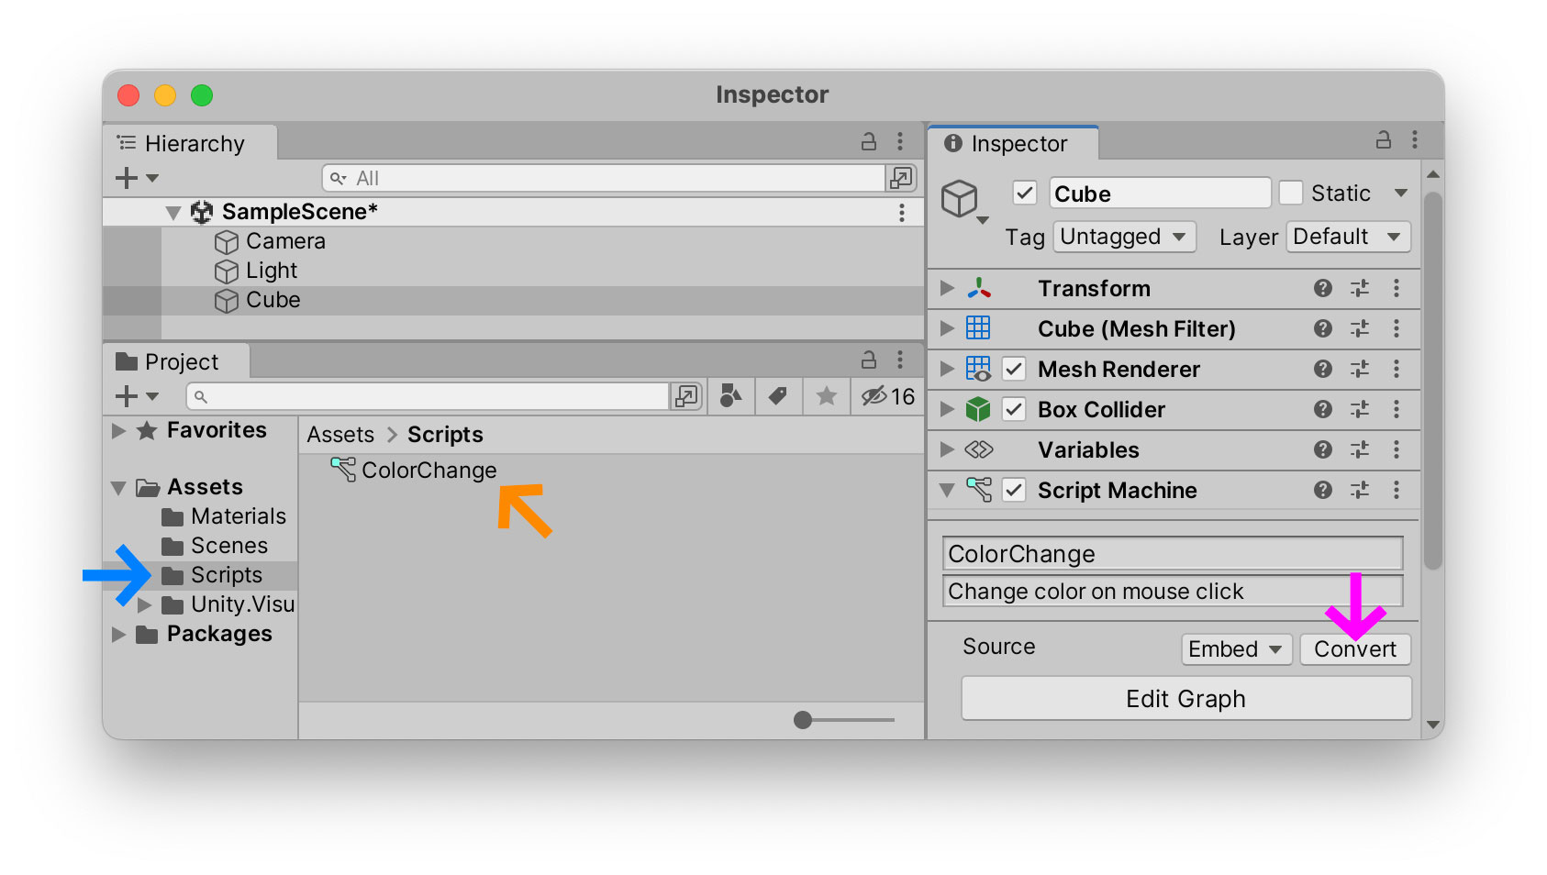Click the Project view zoom slider
This screenshot has height=875, width=1547.
(x=804, y=720)
